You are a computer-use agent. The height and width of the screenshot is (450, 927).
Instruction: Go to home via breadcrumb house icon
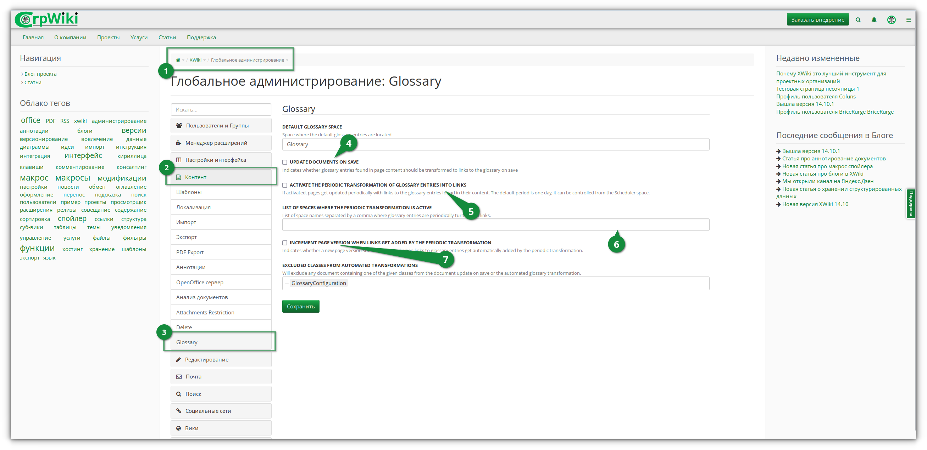click(178, 60)
